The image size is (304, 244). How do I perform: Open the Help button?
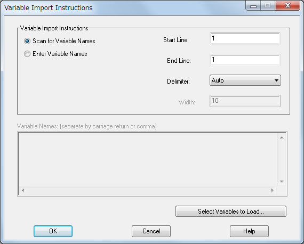coord(249,231)
